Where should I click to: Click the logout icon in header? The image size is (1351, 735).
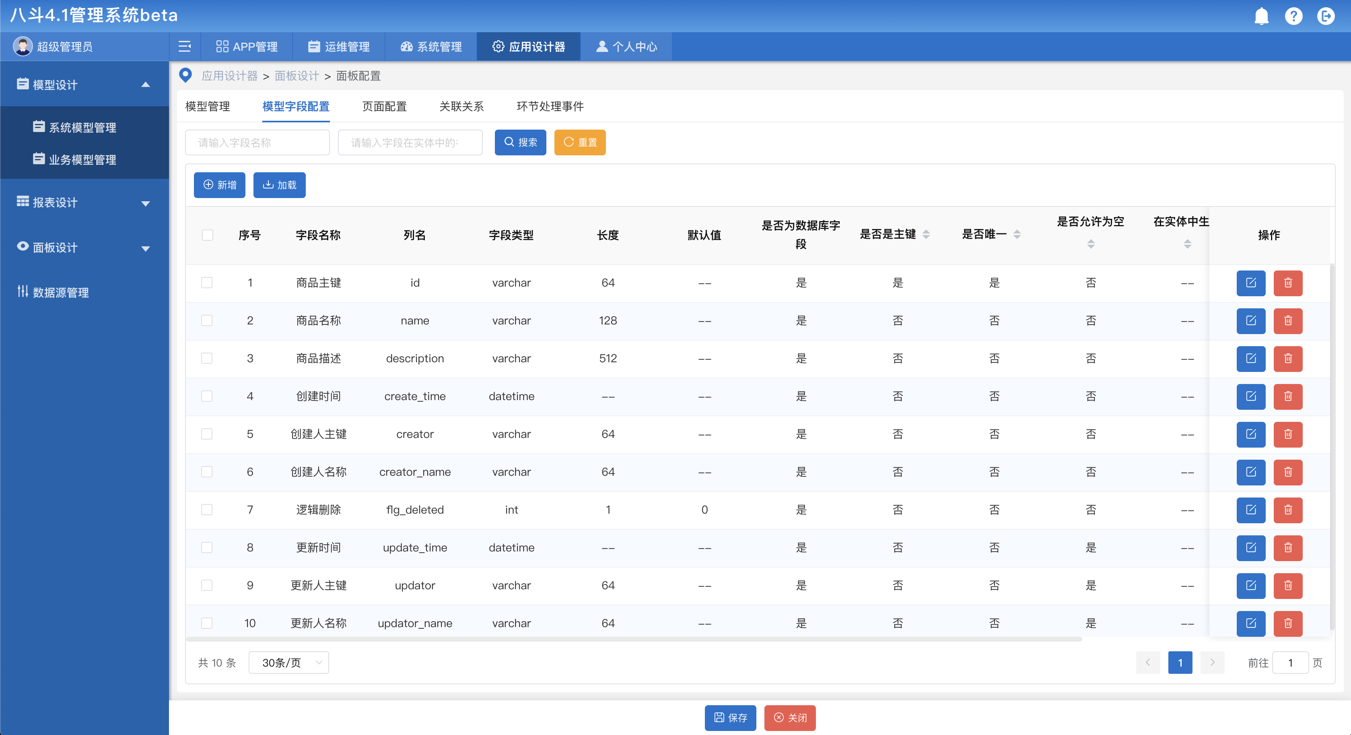point(1326,16)
